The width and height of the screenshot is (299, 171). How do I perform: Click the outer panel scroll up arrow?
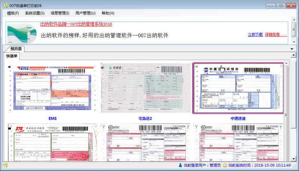click(293, 55)
